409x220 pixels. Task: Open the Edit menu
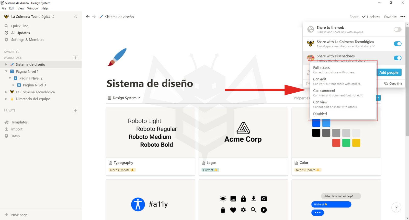click(12, 8)
